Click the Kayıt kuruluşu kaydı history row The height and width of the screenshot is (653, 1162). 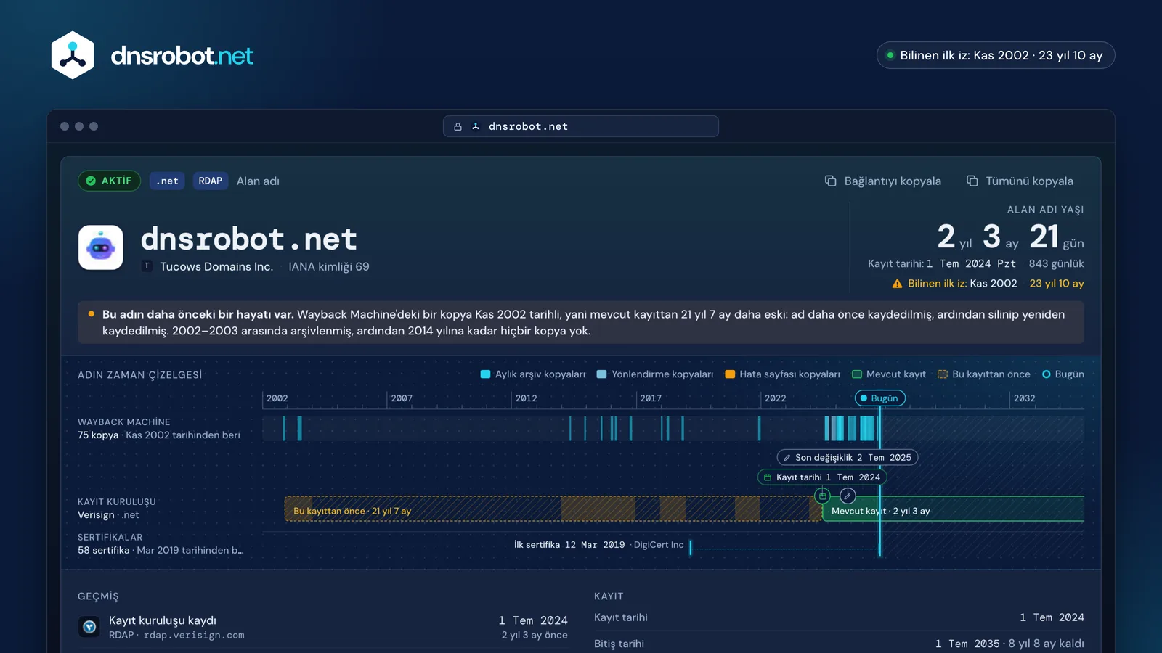pos(323,627)
